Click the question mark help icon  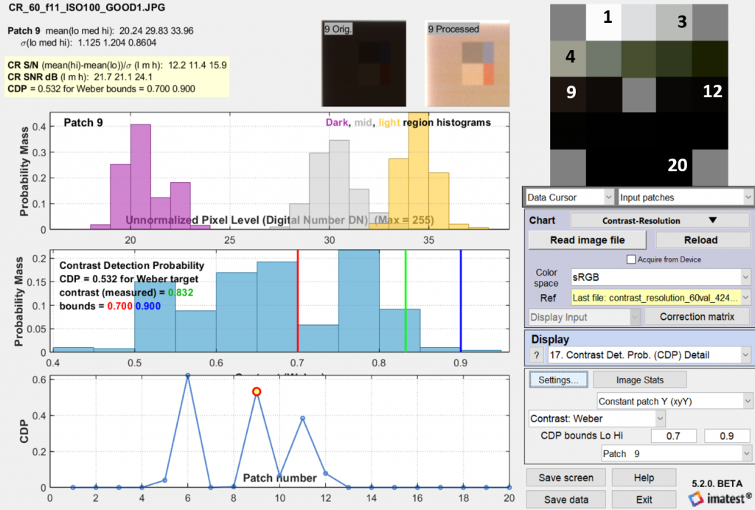537,355
